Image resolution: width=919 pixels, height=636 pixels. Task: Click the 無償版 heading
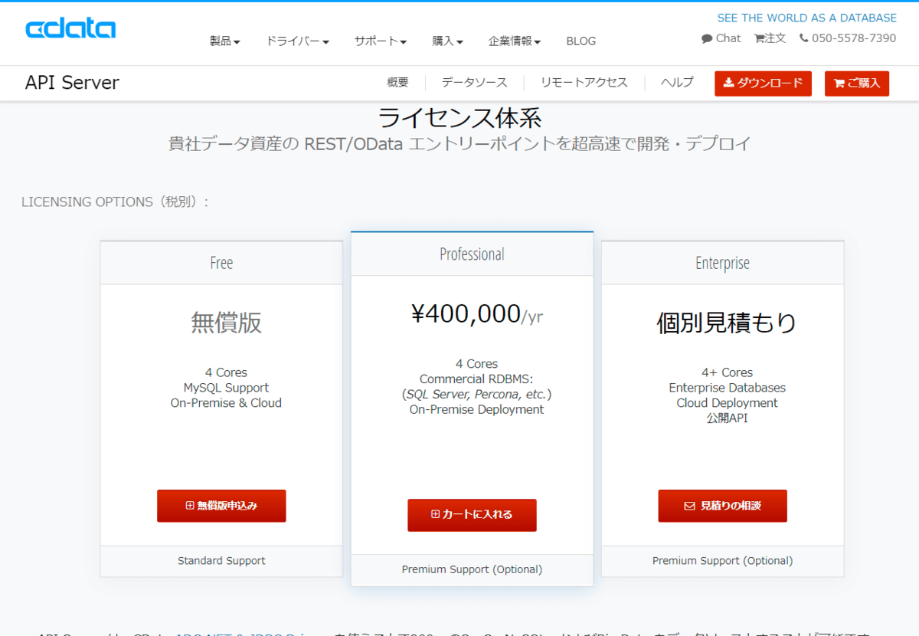[226, 323]
